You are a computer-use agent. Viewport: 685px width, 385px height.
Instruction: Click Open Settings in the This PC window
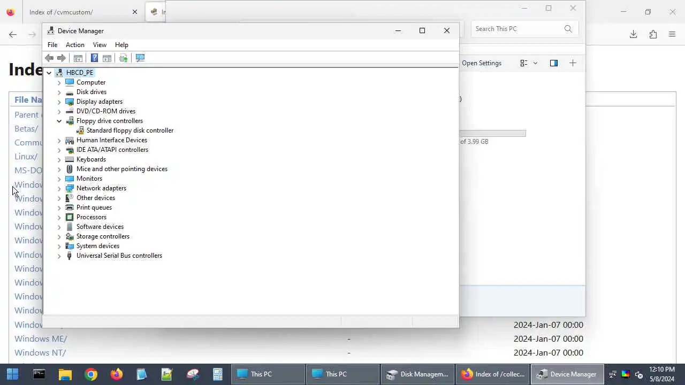point(482,63)
